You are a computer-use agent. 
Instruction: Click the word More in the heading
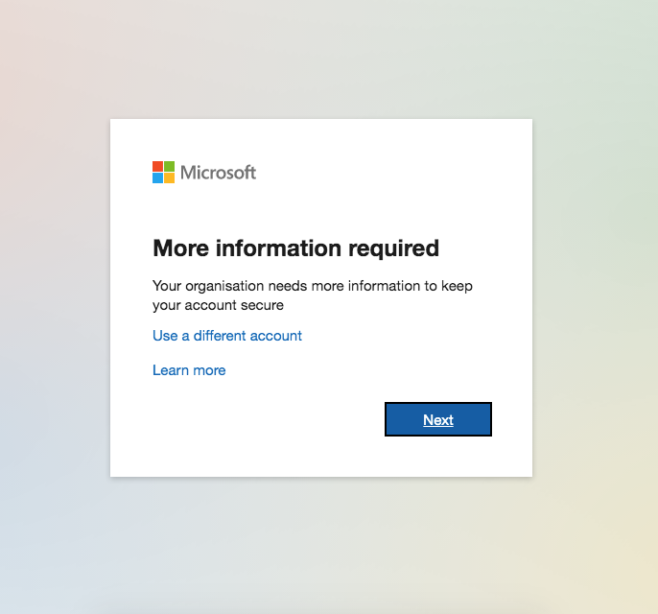181,248
